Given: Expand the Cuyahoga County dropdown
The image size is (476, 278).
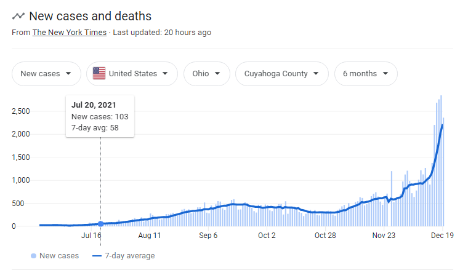Looking at the screenshot, I should (x=281, y=74).
